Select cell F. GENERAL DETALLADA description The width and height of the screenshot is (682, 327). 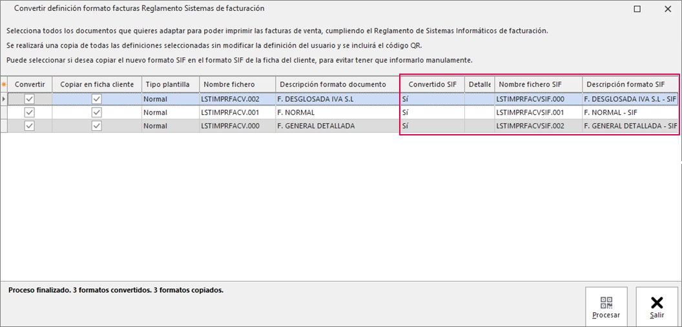[338, 126]
